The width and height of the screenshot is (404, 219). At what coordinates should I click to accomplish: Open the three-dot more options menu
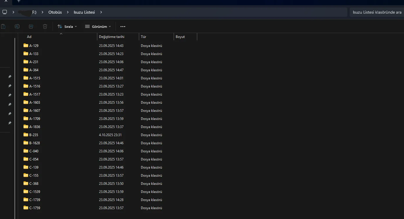tap(123, 26)
